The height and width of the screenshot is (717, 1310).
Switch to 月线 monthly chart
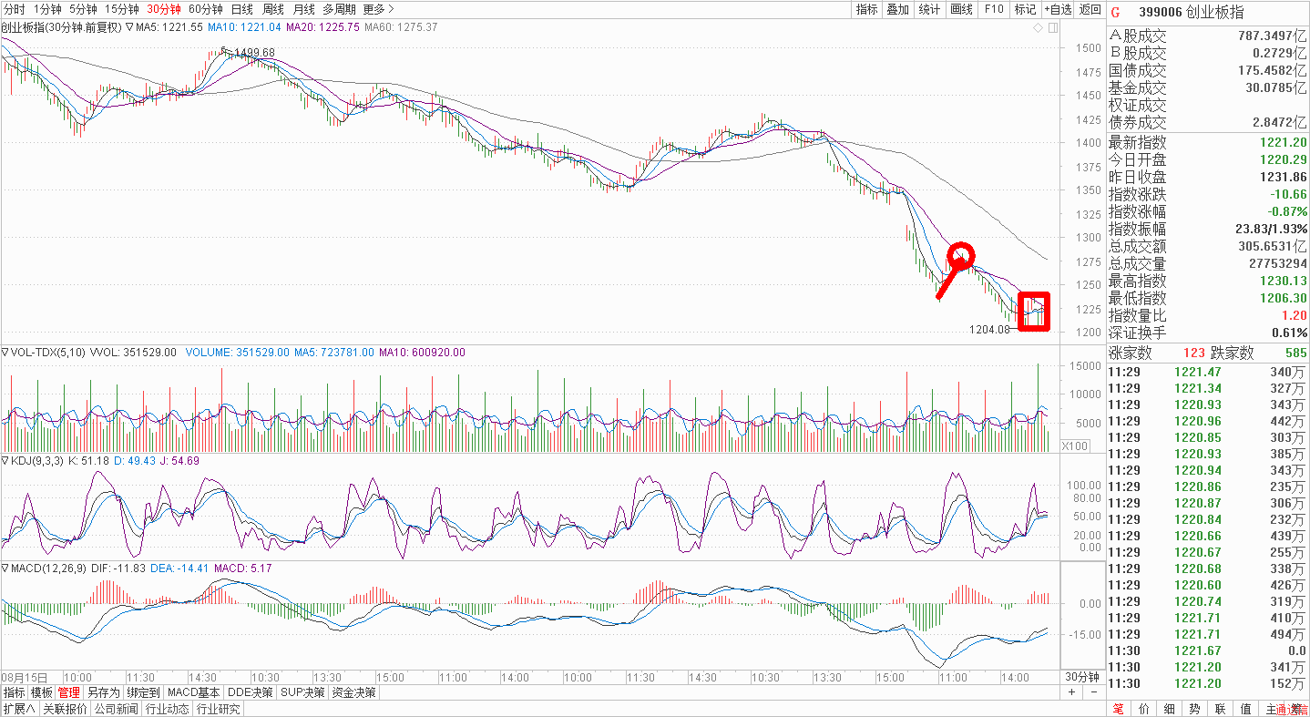click(303, 9)
